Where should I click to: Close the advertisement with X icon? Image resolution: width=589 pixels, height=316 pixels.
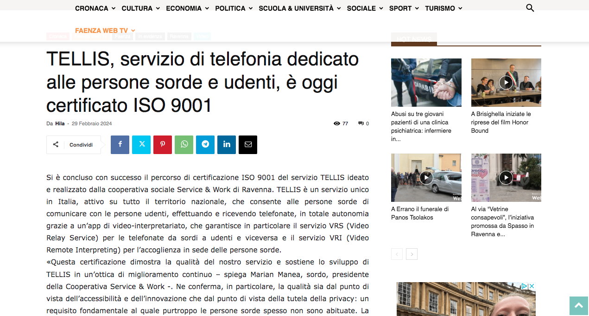532,286
